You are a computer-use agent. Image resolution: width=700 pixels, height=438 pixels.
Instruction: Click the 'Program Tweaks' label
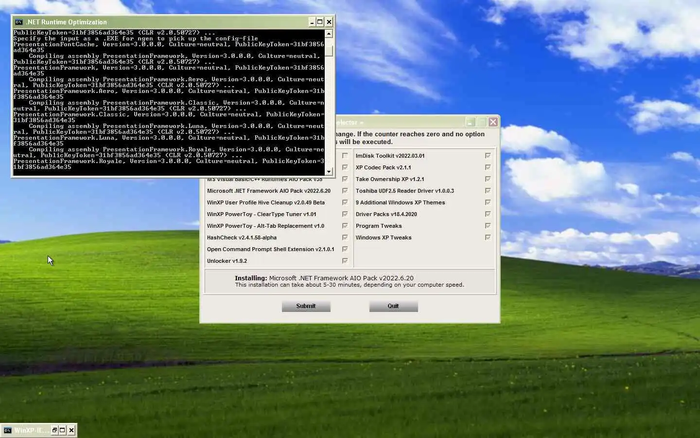pos(379,226)
